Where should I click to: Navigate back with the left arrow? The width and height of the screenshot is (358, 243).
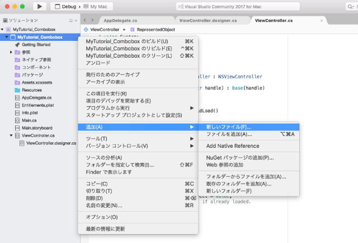click(85, 20)
